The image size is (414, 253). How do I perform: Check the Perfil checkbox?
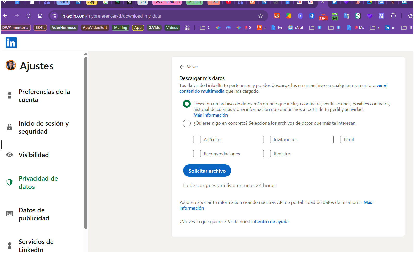(337, 139)
